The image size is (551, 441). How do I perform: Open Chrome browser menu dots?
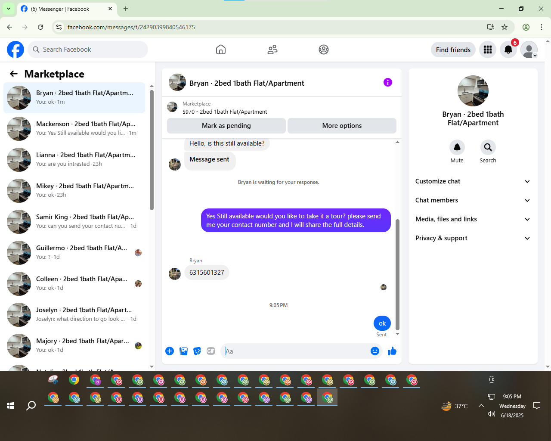tap(542, 27)
